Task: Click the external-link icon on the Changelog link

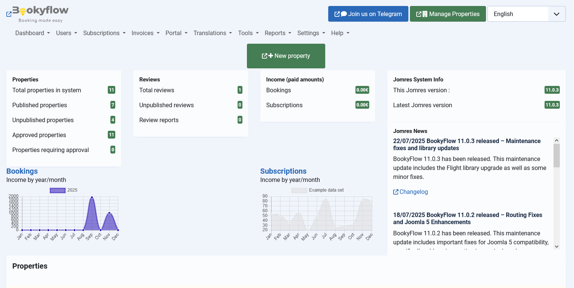Action: (x=396, y=192)
